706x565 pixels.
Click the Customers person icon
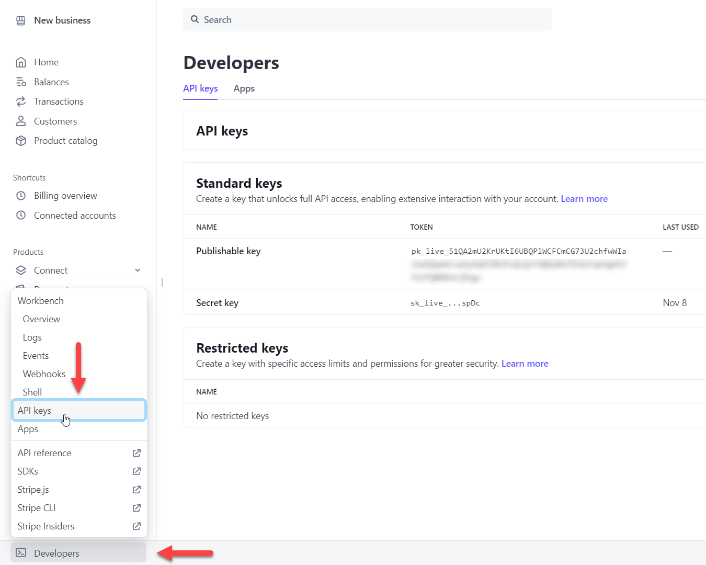pos(21,121)
